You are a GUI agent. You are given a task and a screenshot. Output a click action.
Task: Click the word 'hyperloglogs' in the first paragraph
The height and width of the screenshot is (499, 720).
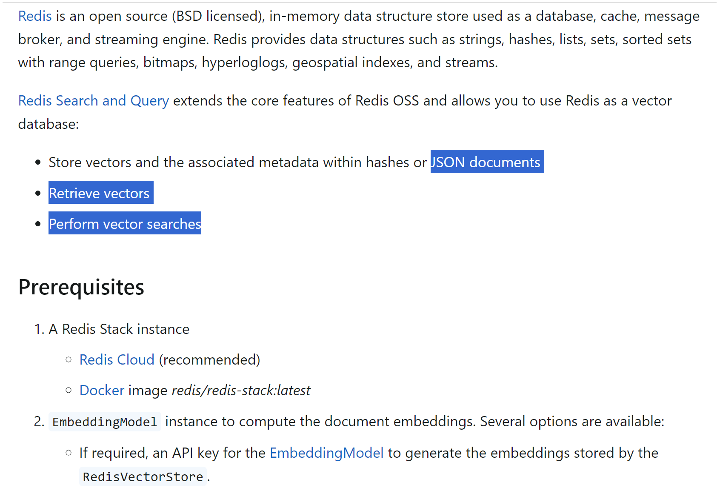245,63
